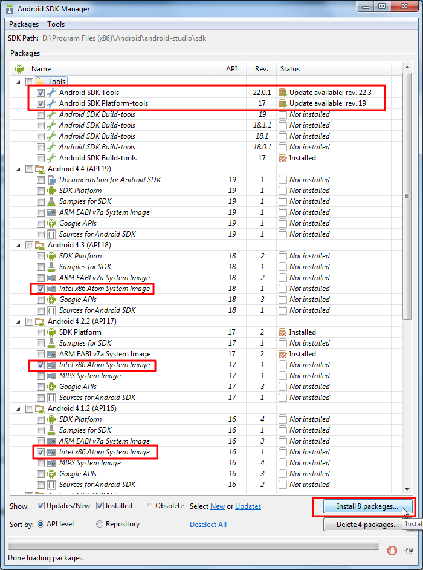Click the API 16 Samples for SDK flask icon

point(51,430)
